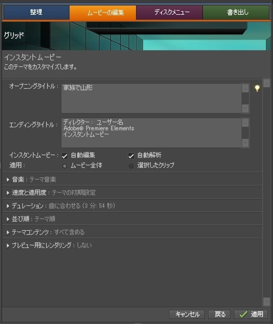
Task: Click inside the opening title text field
Action: coord(150,97)
